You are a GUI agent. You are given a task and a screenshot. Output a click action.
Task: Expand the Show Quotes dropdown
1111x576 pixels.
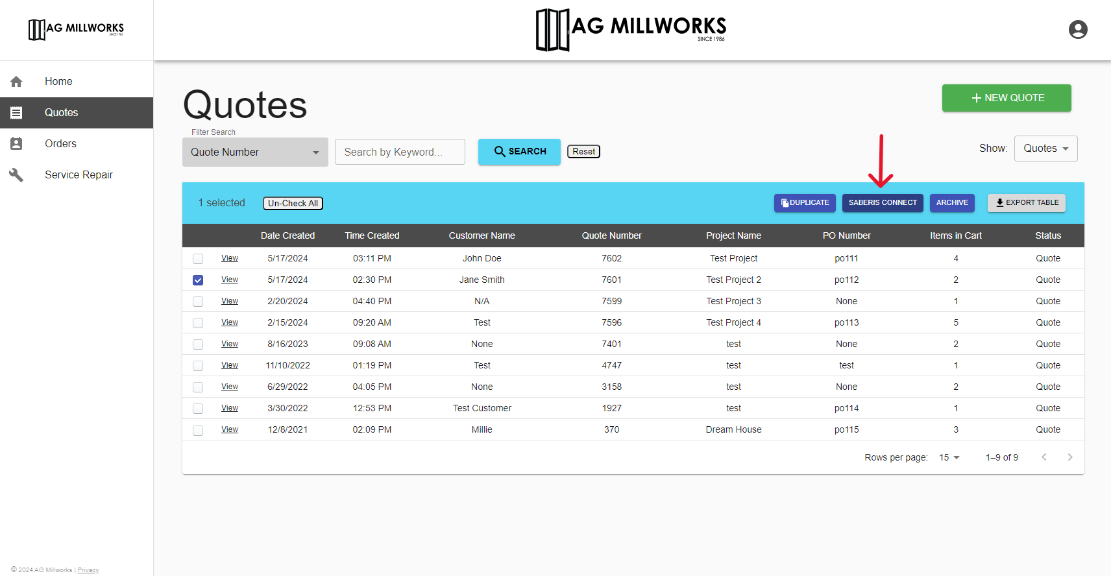(1045, 149)
